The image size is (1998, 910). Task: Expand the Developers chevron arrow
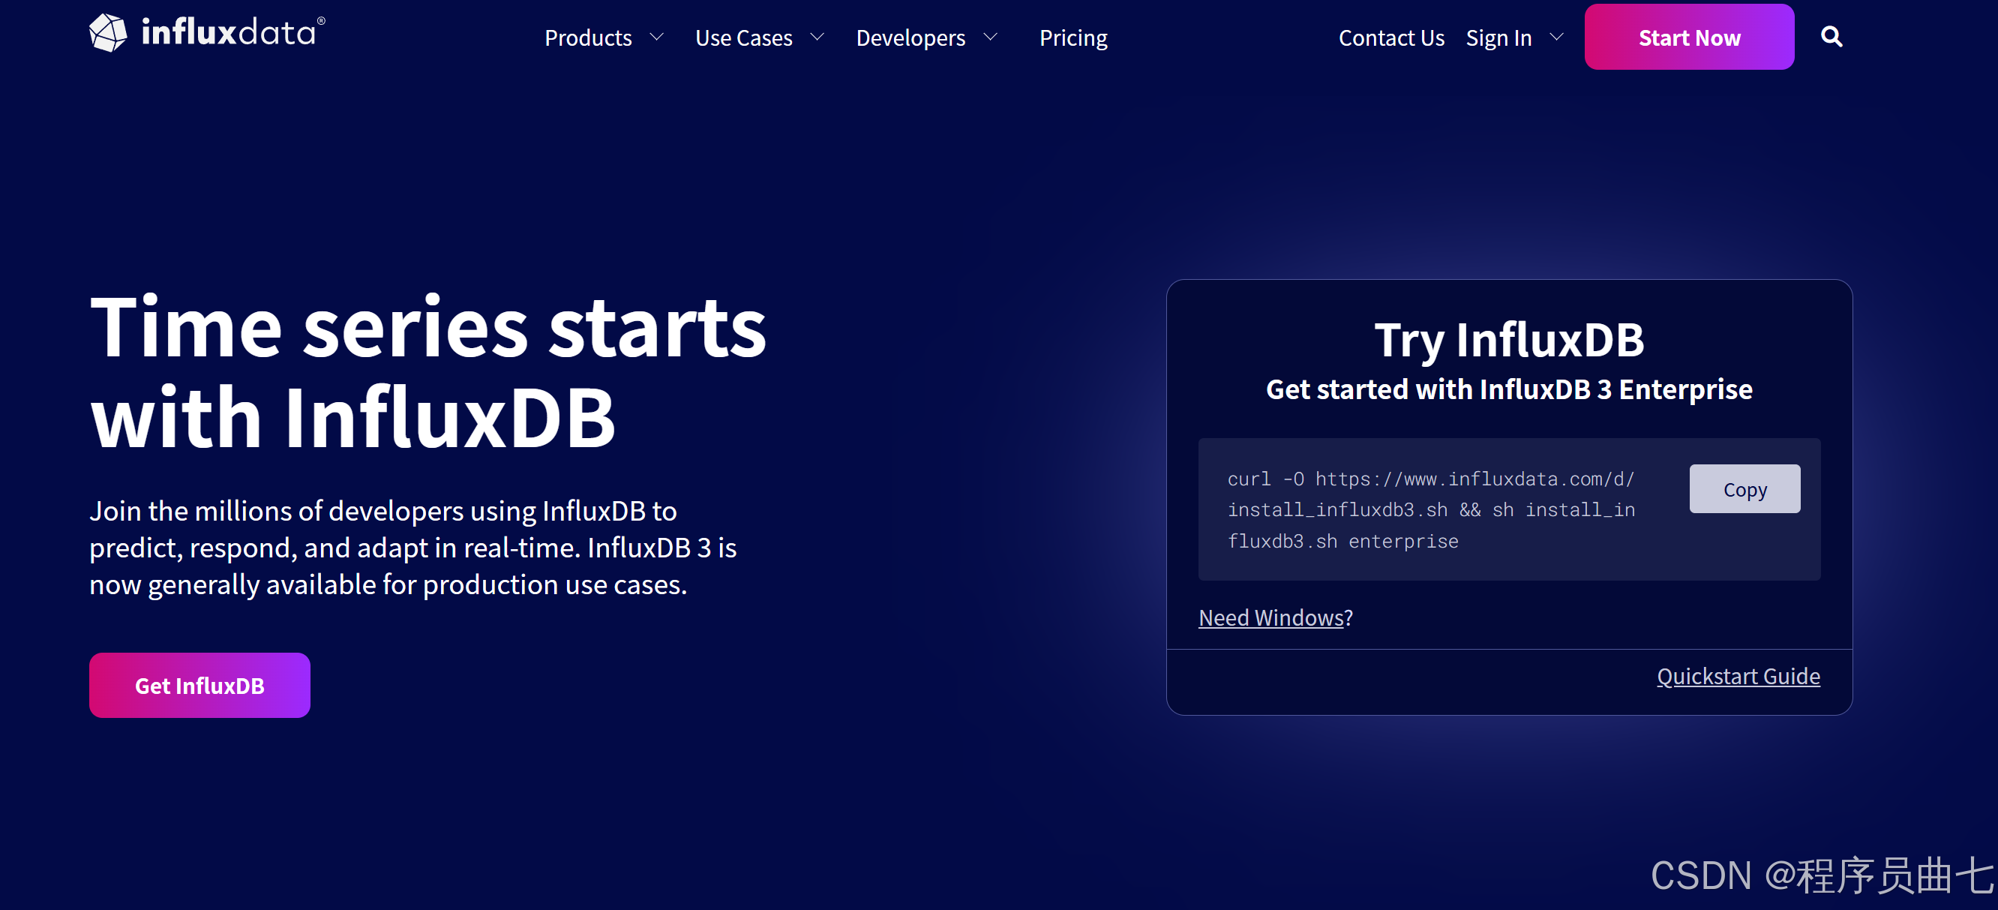pyautogui.click(x=991, y=38)
